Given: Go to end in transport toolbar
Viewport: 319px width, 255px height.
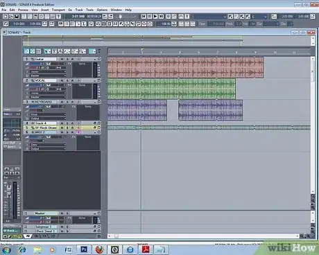Looking at the screenshot, I should [x=161, y=17].
